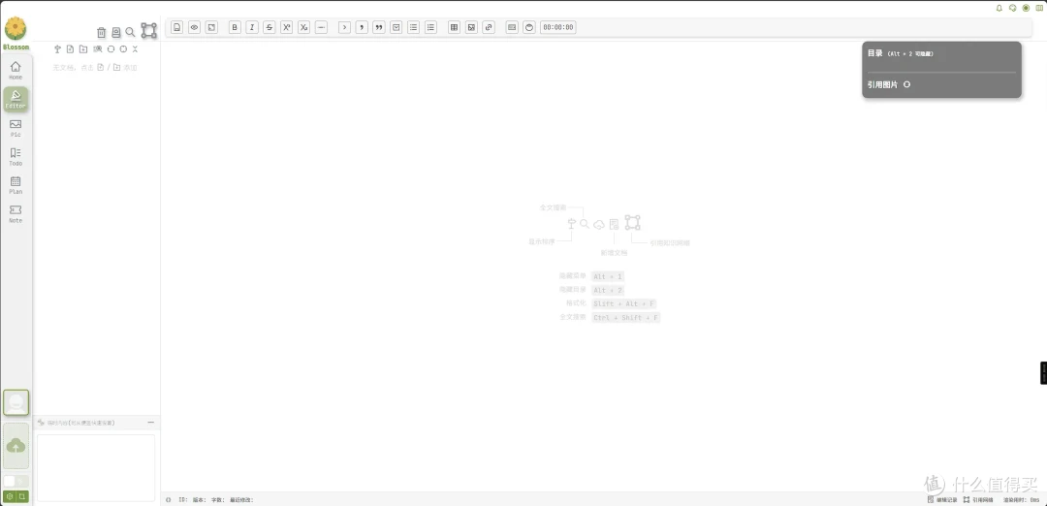1047x506 pixels.
Task: Insert code block double-quote icon
Action: click(379, 27)
